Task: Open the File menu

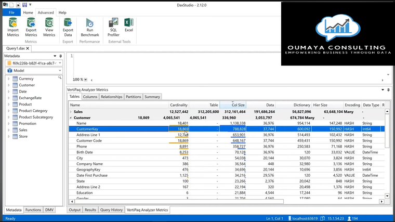Action: (11, 12)
